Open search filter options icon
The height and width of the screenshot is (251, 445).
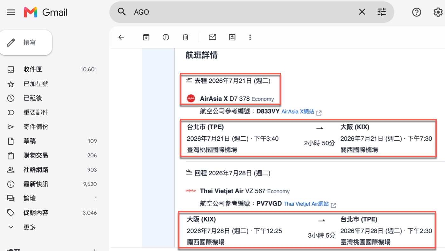381,12
